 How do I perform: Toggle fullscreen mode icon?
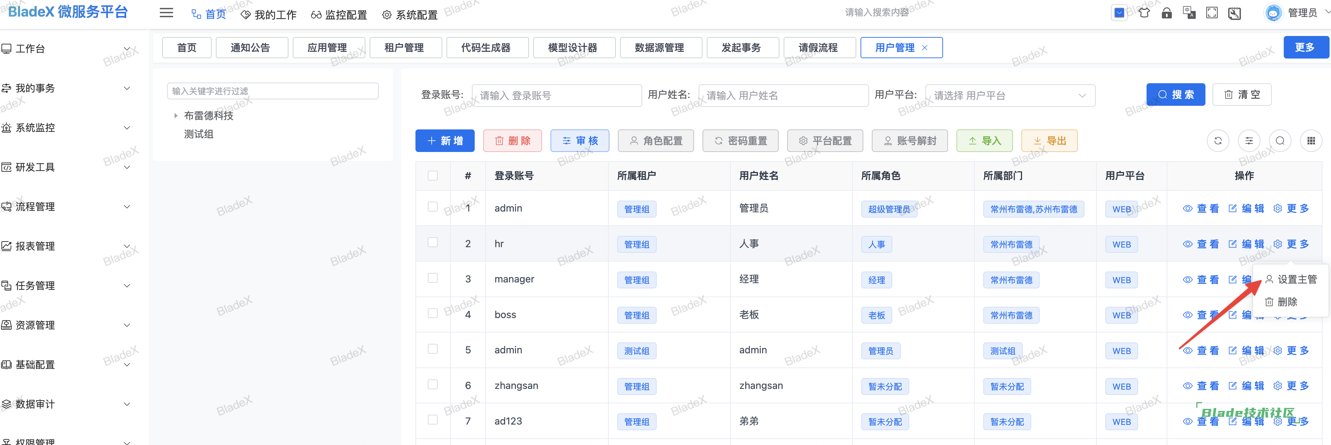pos(1212,13)
